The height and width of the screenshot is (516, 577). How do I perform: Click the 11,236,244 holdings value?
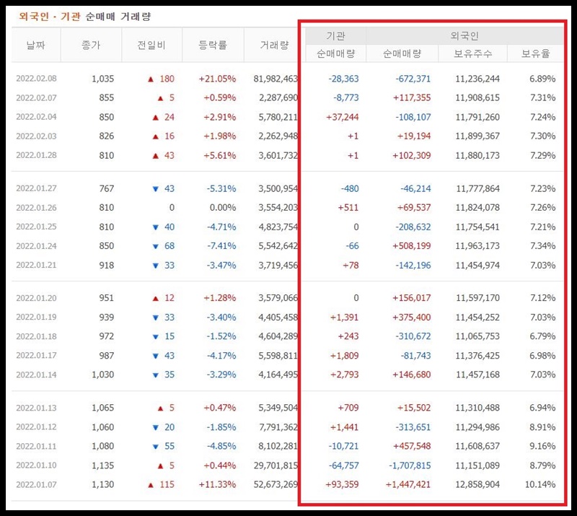(477, 79)
